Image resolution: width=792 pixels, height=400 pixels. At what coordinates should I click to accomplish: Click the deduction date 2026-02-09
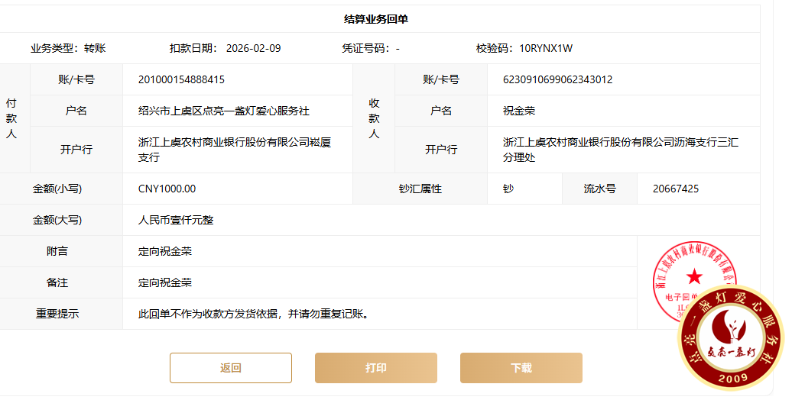point(253,48)
